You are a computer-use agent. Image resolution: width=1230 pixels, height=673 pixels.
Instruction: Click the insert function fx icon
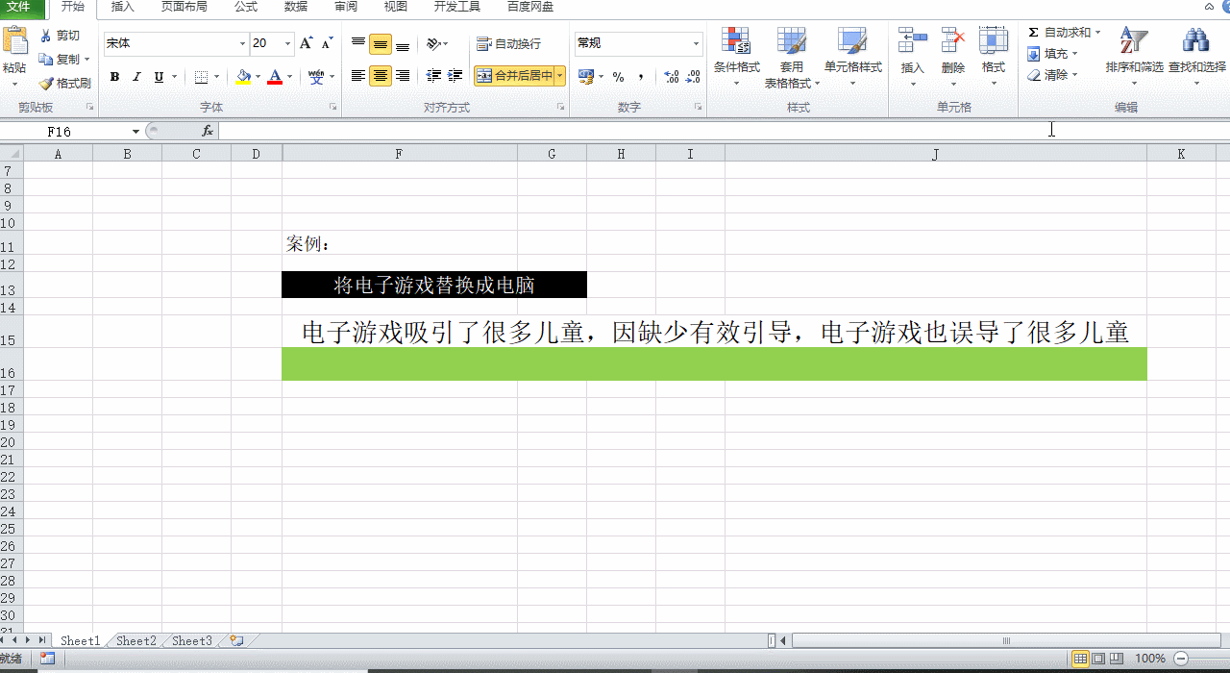click(207, 131)
